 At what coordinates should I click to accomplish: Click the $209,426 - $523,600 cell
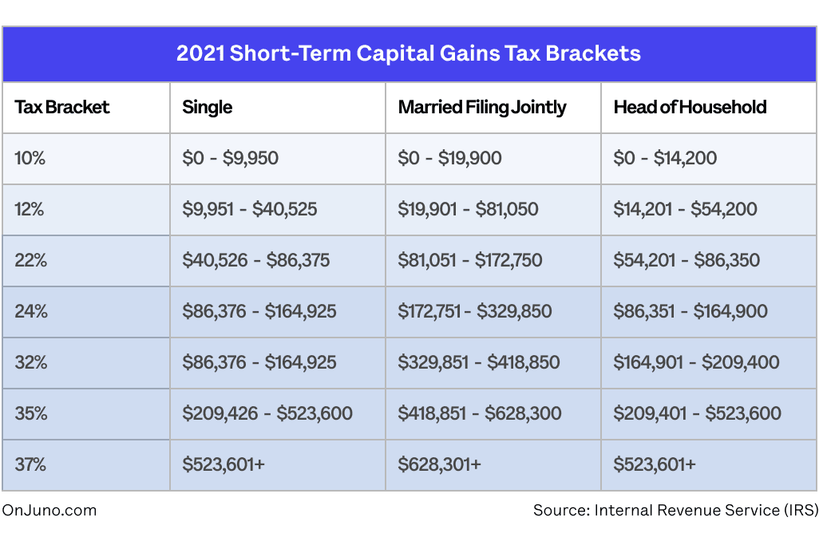[267, 414]
